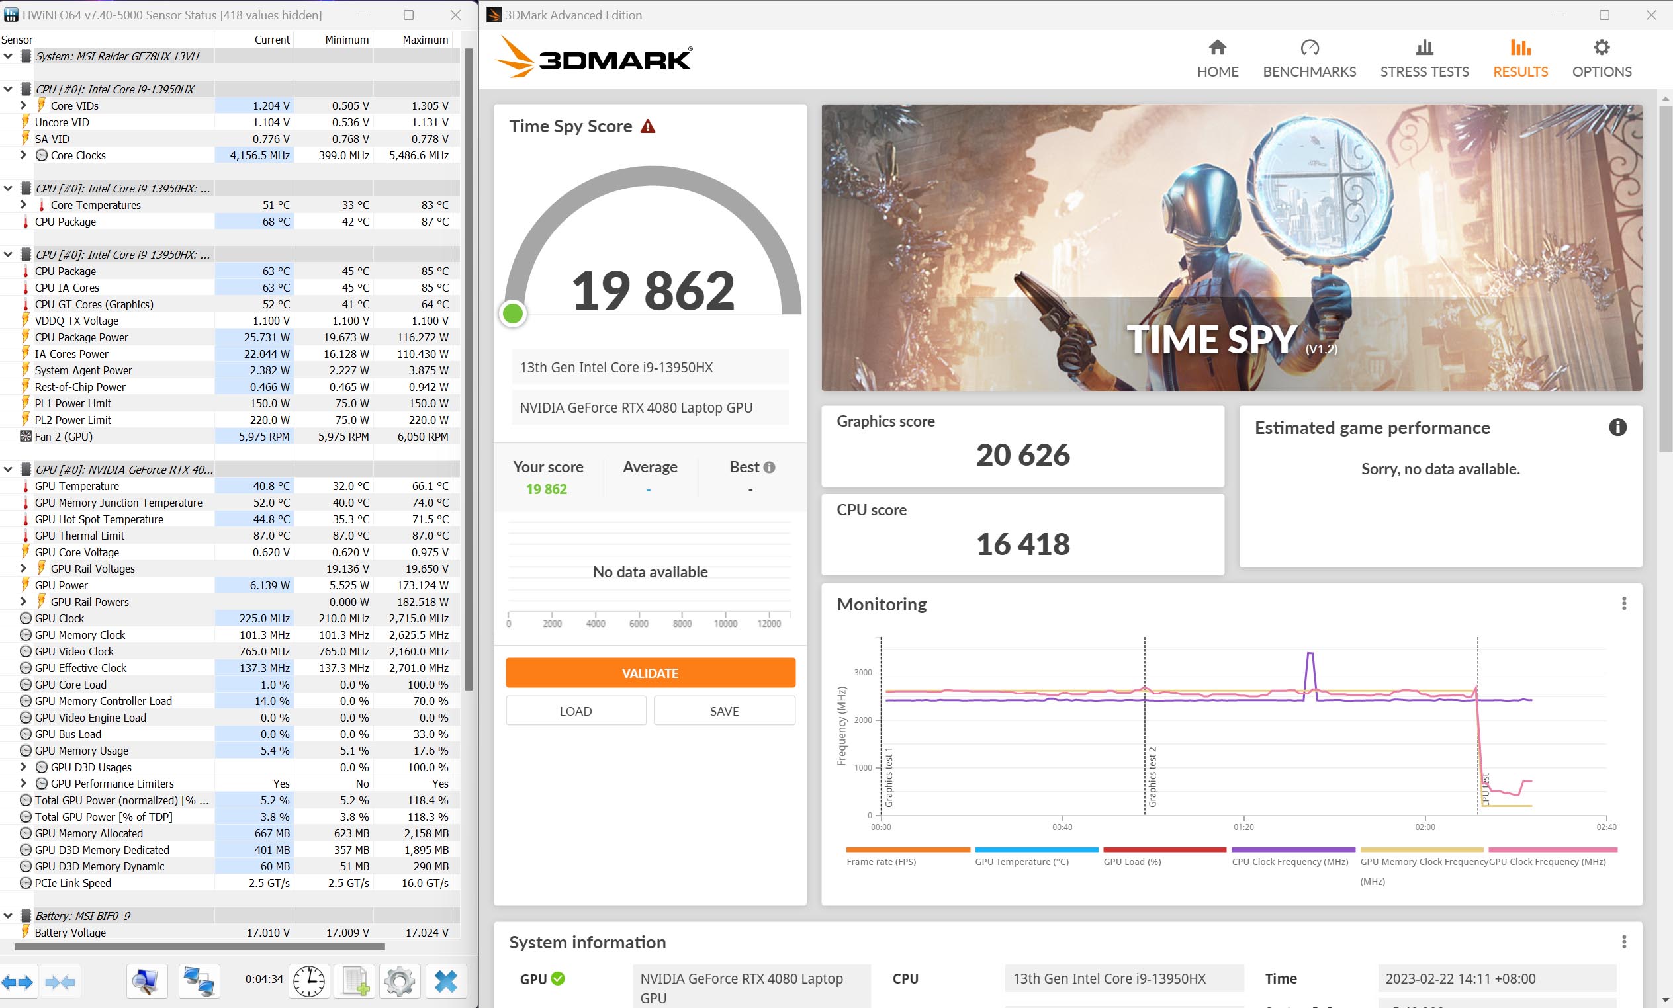Click the Time Spy score warning icon
The image size is (1673, 1008).
click(648, 126)
